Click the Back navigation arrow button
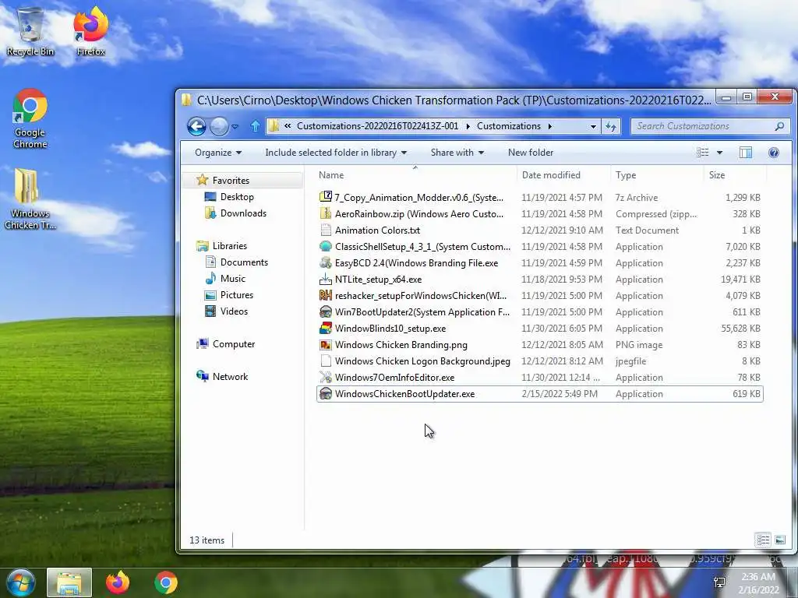 click(196, 126)
